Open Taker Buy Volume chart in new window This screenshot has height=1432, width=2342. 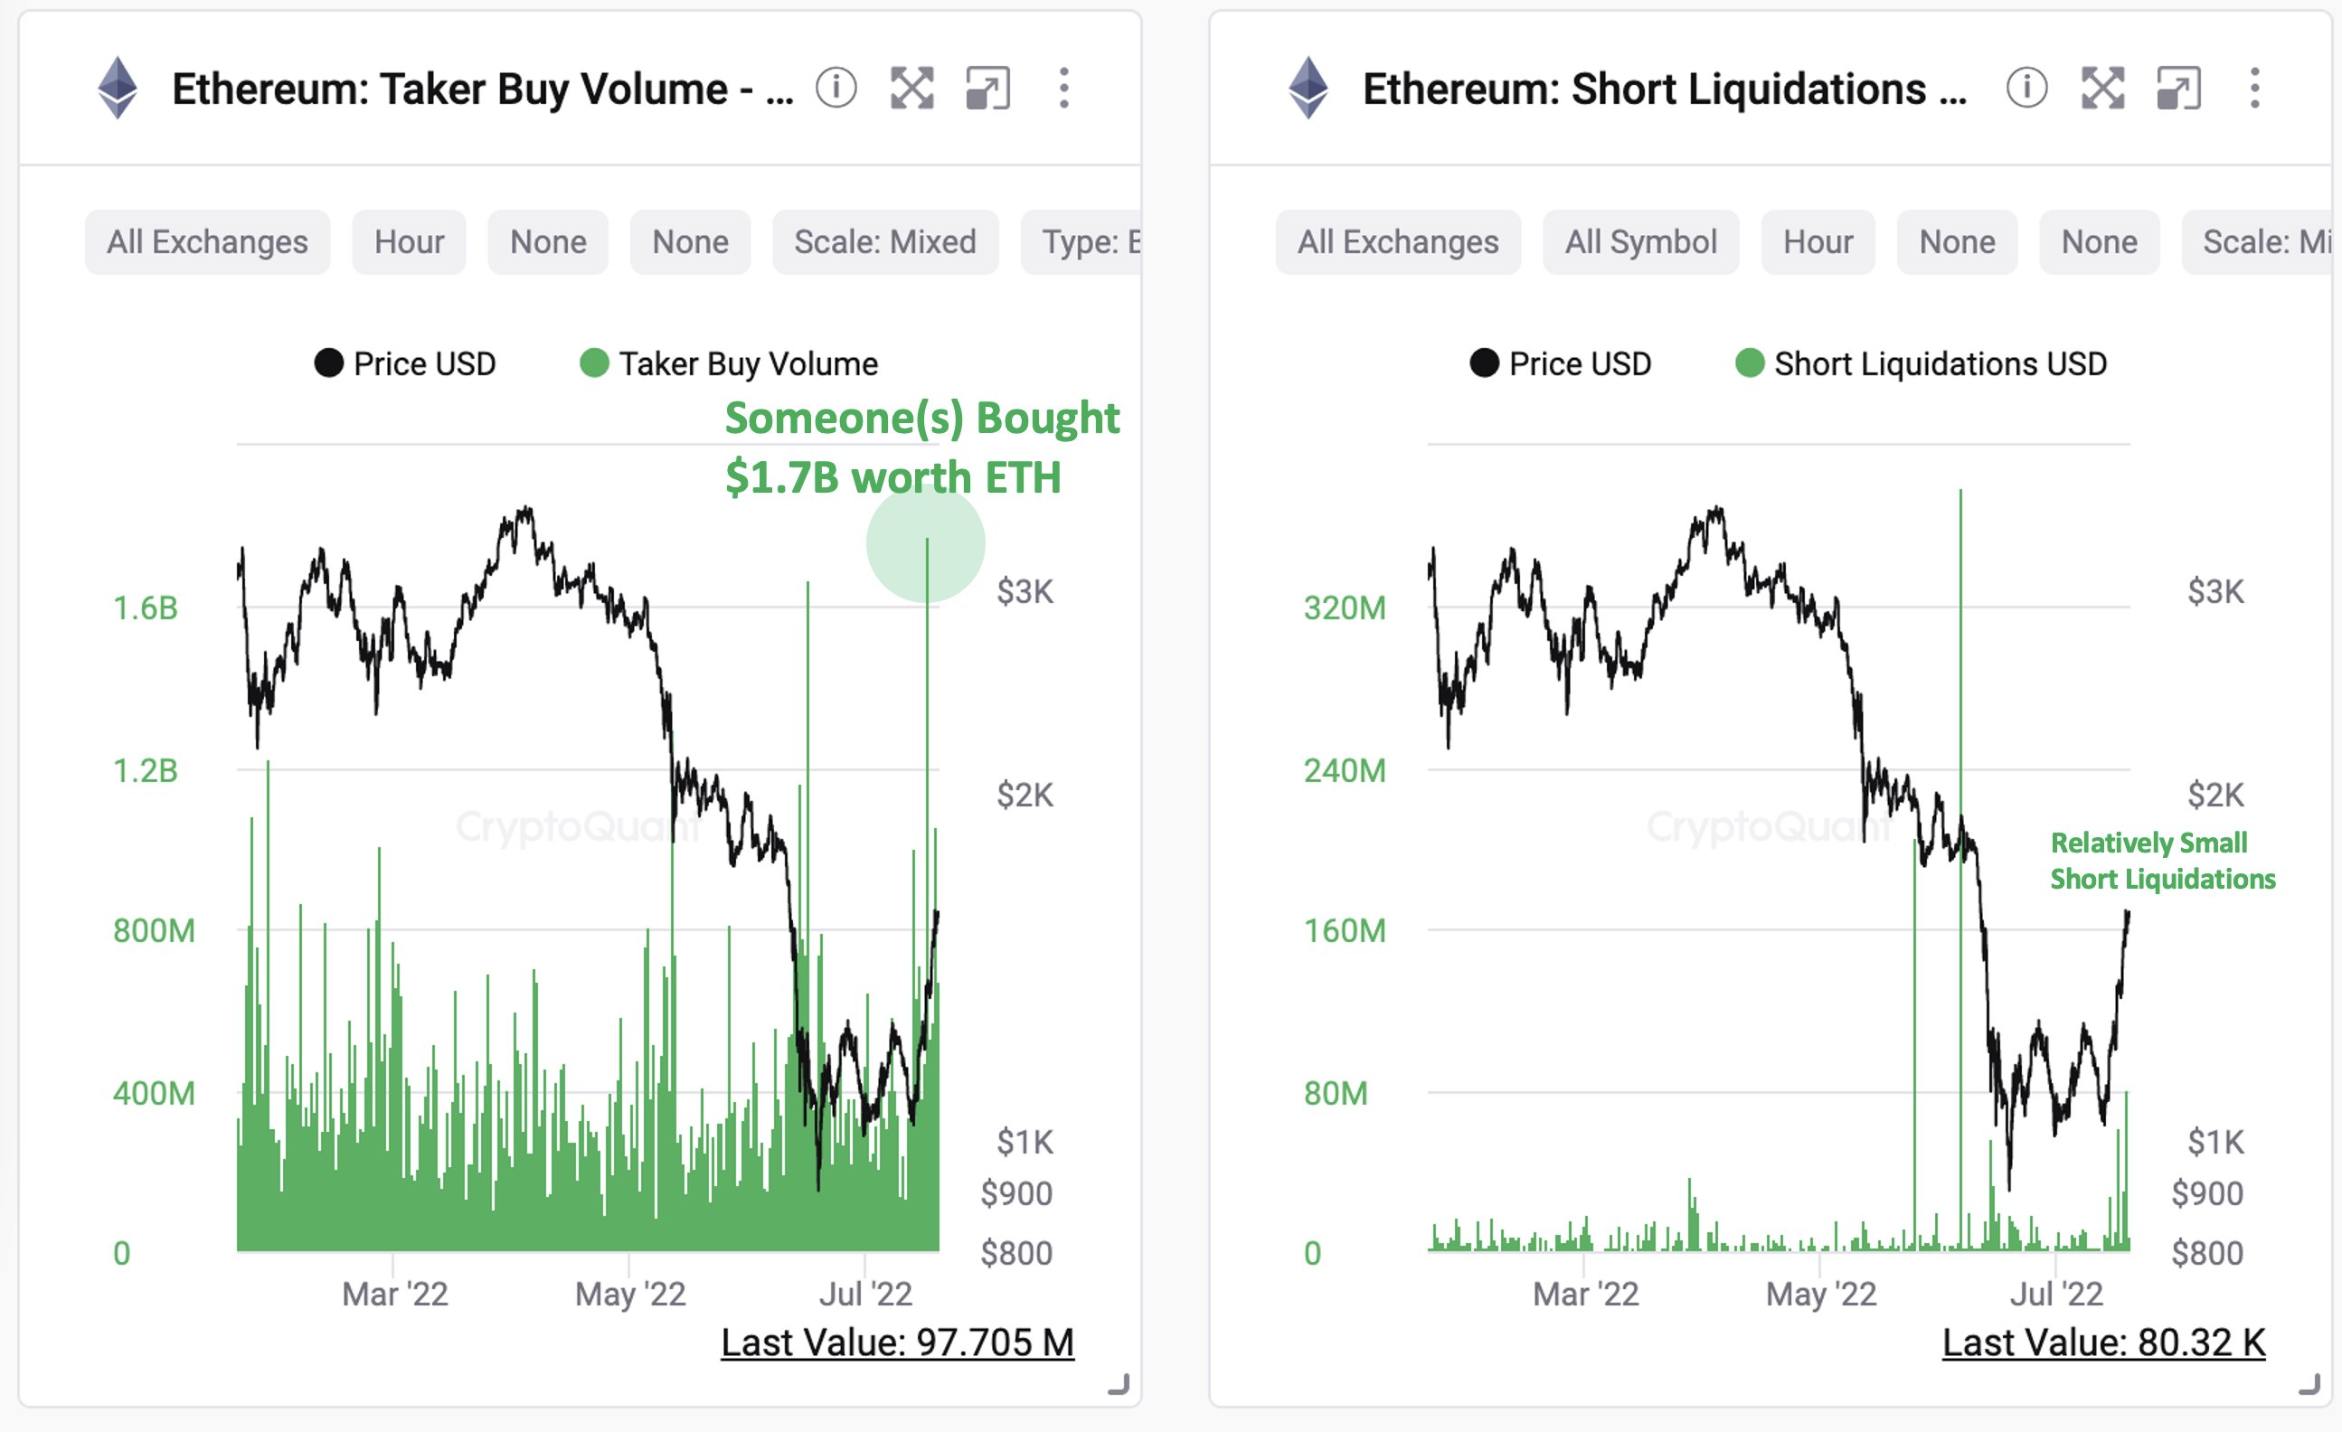pyautogui.click(x=987, y=89)
